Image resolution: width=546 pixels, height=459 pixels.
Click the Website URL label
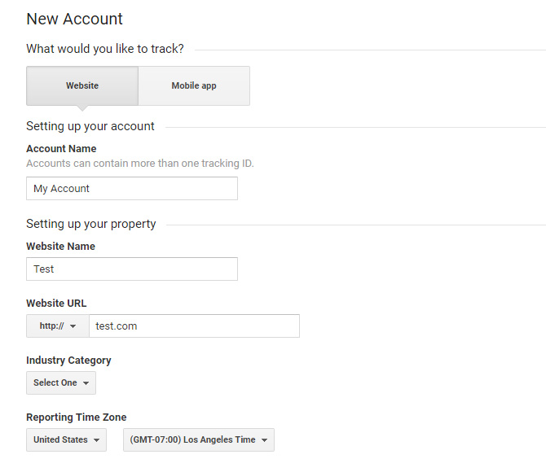(x=56, y=304)
